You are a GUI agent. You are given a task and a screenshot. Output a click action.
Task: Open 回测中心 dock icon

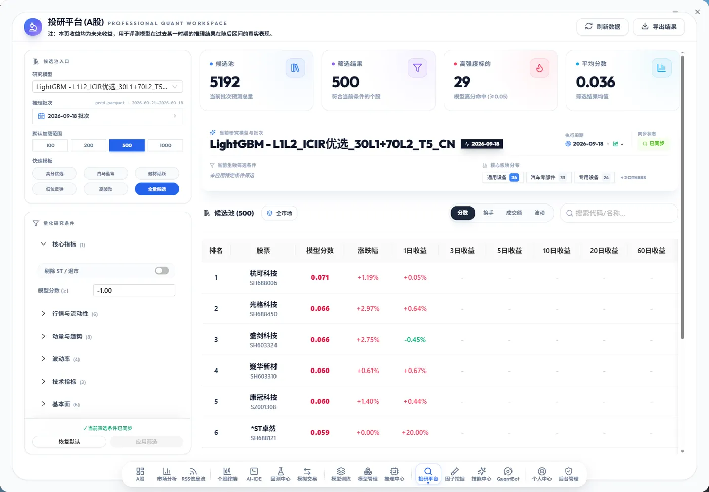[x=280, y=474]
